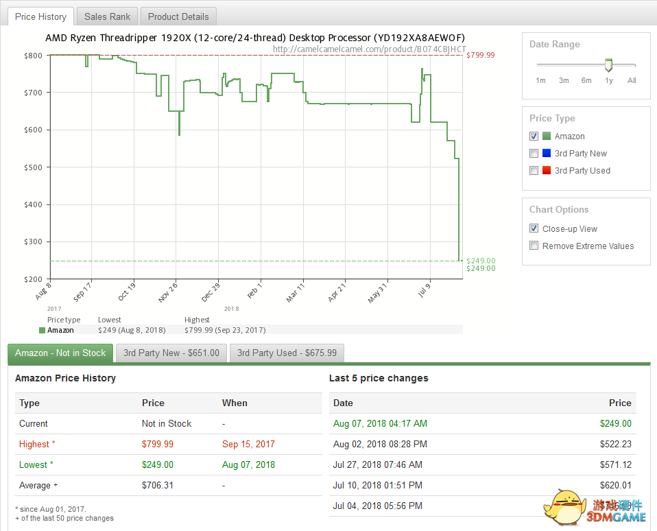Switch to 3rd Party New - $651.00 tab
The image size is (657, 531).
tap(171, 353)
